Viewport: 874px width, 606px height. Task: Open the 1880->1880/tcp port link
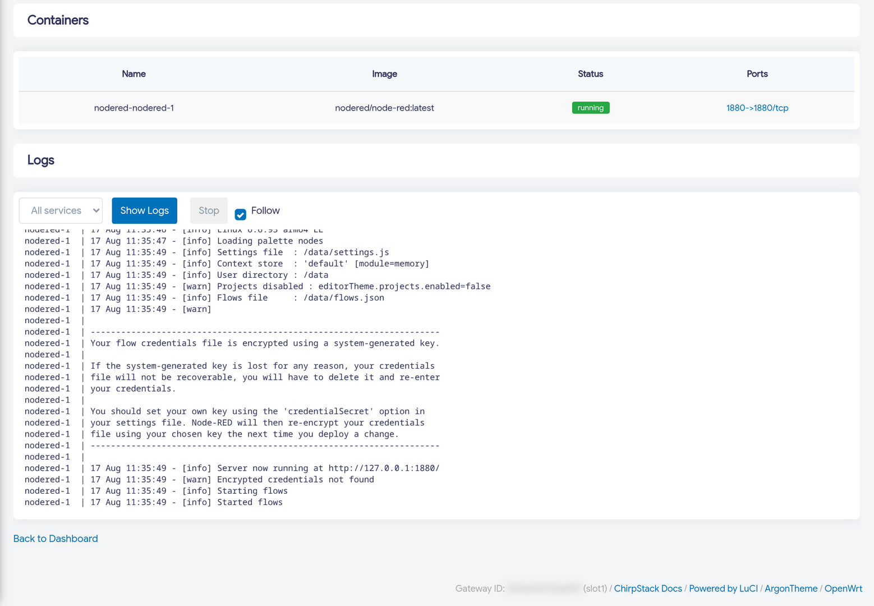(757, 108)
